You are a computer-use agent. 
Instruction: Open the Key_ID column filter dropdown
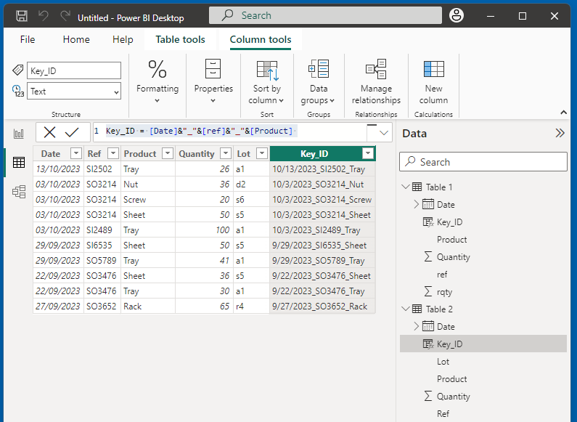coord(368,153)
